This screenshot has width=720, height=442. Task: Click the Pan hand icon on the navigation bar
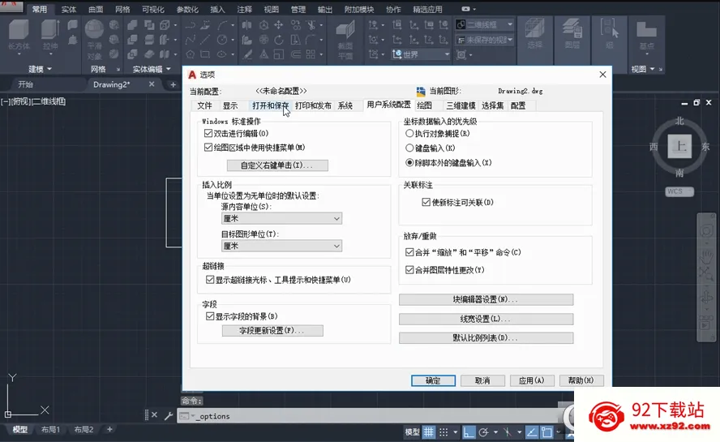[x=706, y=255]
